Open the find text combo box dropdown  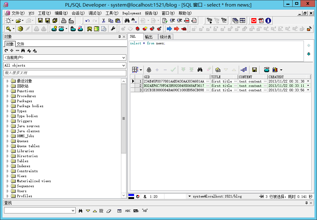73,211
